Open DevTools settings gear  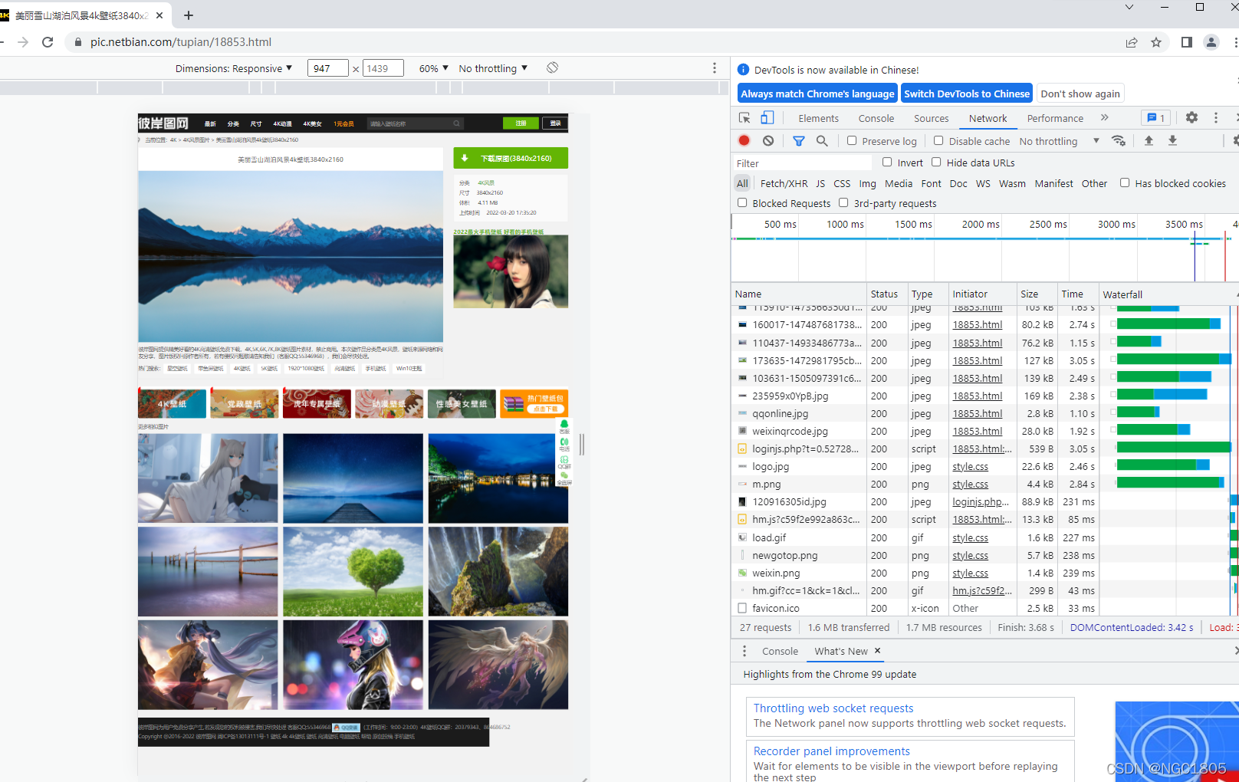(1191, 118)
